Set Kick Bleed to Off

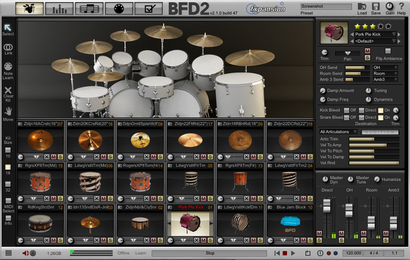pos(346,110)
